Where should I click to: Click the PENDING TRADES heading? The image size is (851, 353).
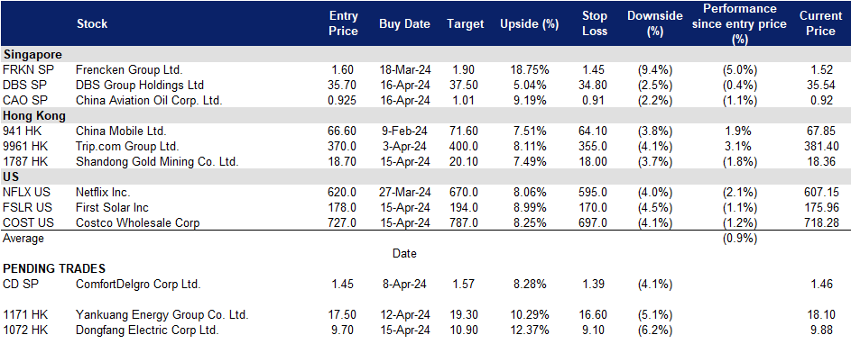pos(54,268)
